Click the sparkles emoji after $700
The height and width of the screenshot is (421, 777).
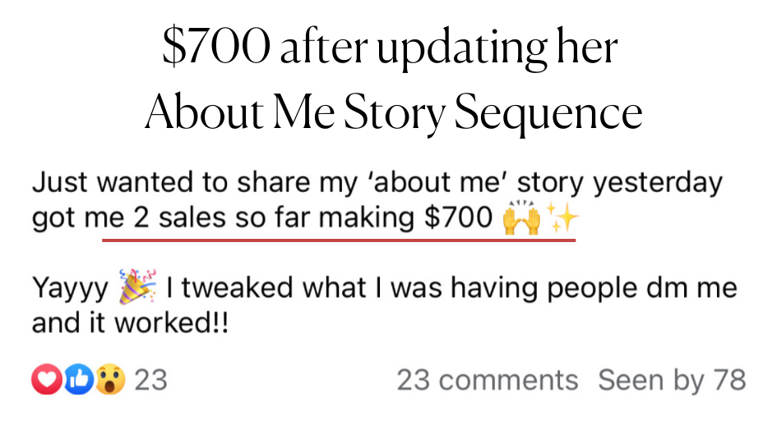point(564,220)
